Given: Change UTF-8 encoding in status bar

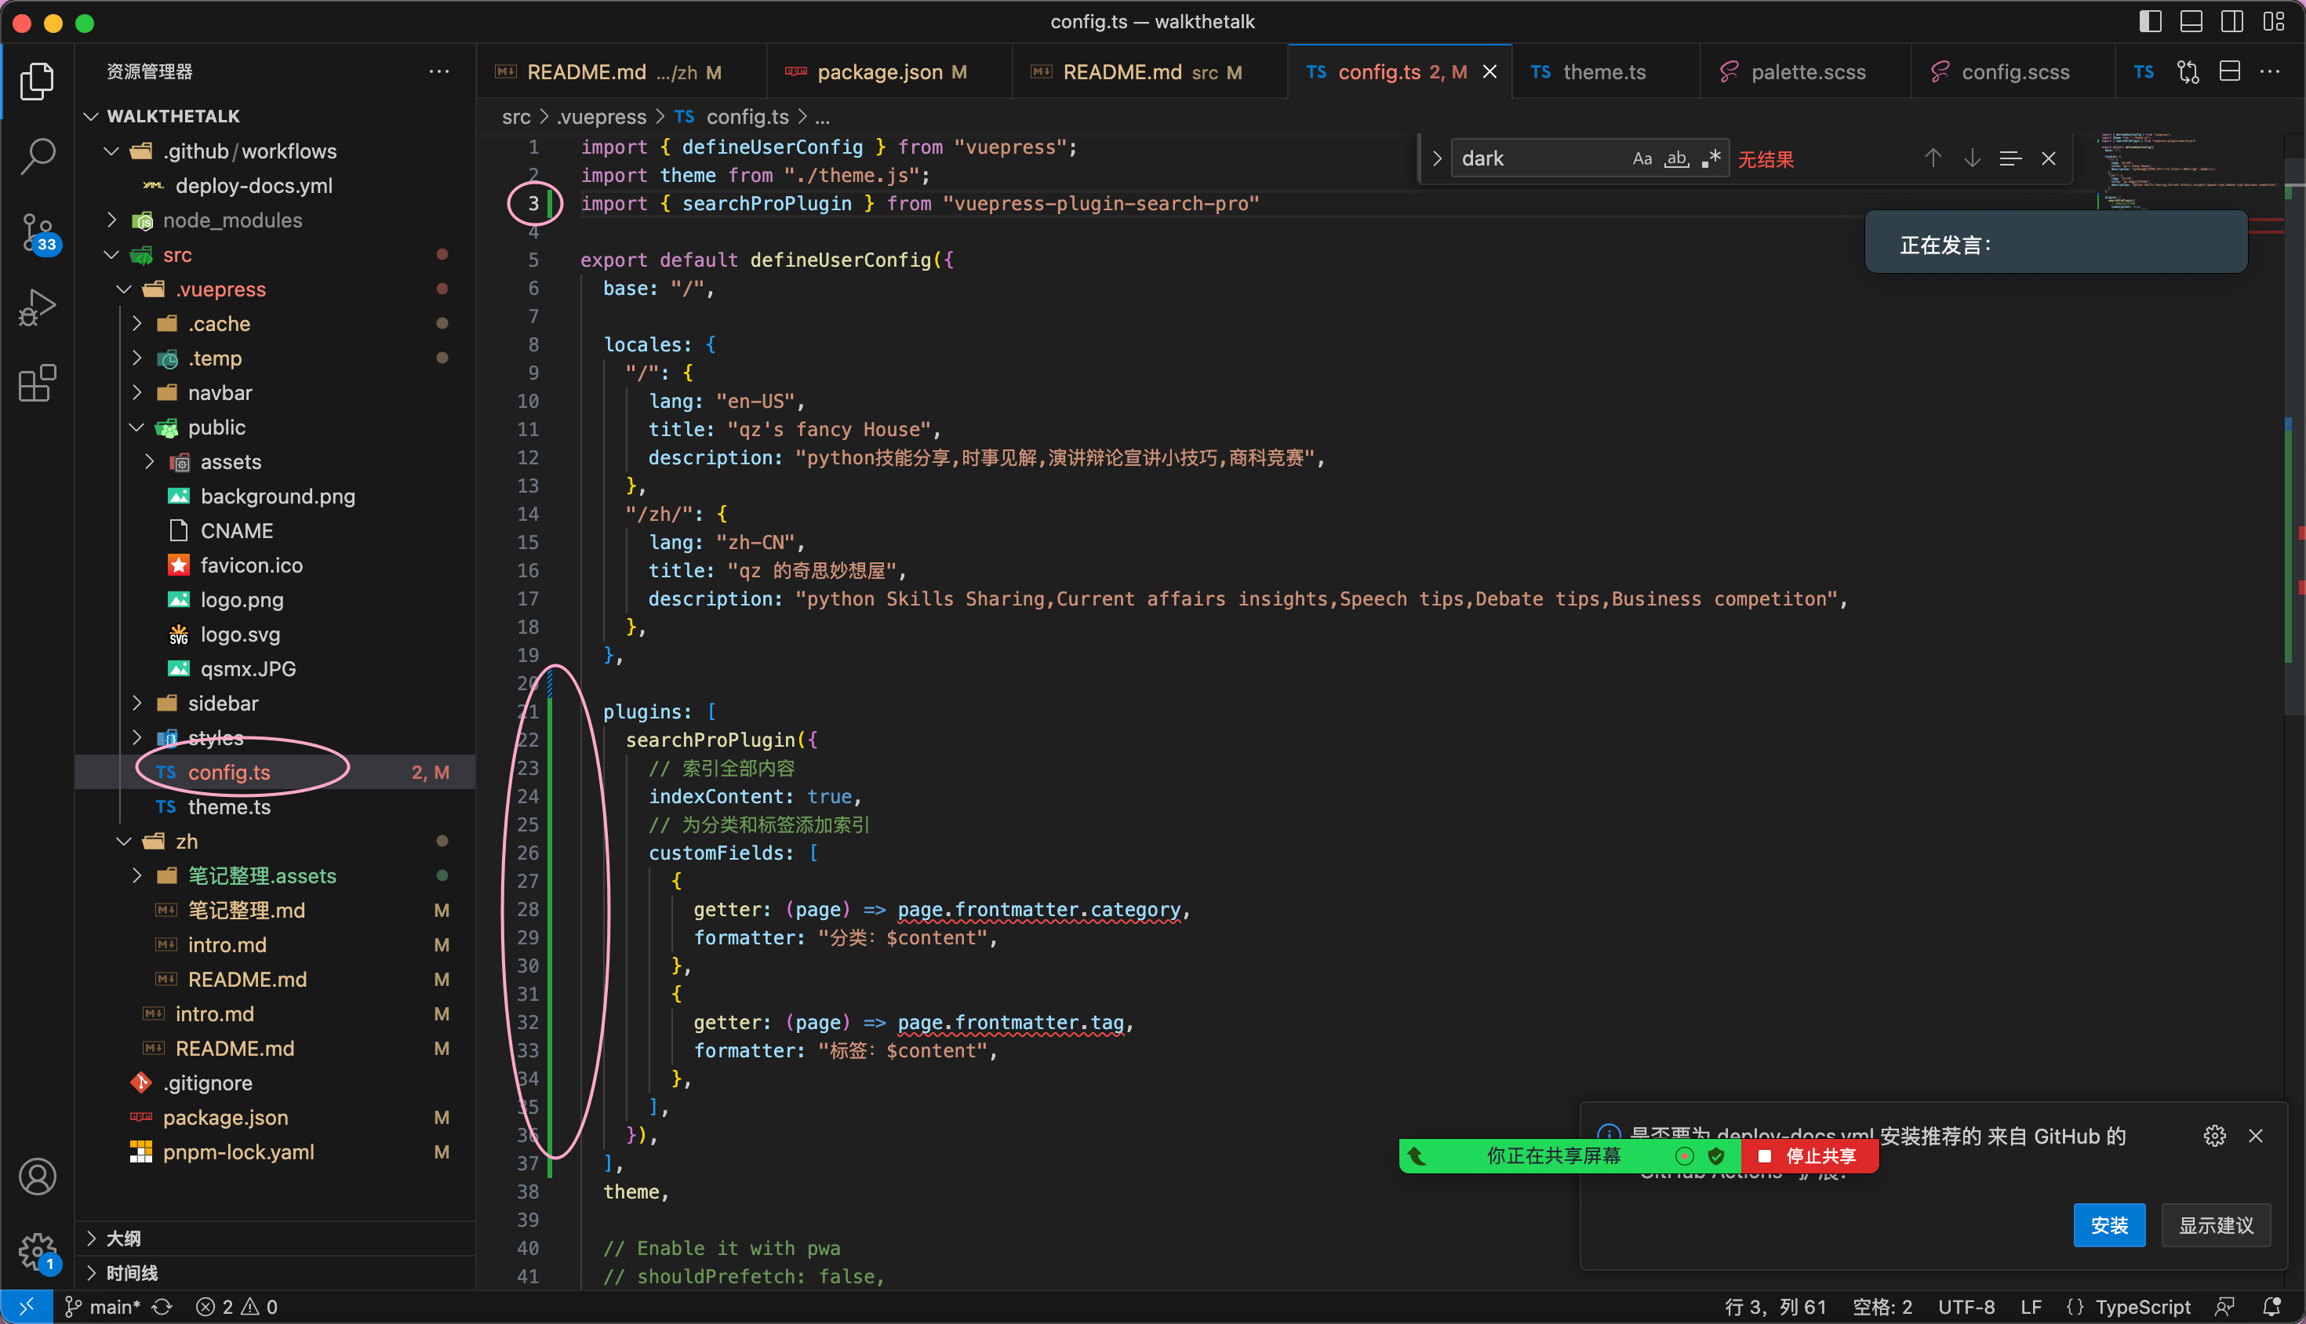Looking at the screenshot, I should (x=1966, y=1307).
